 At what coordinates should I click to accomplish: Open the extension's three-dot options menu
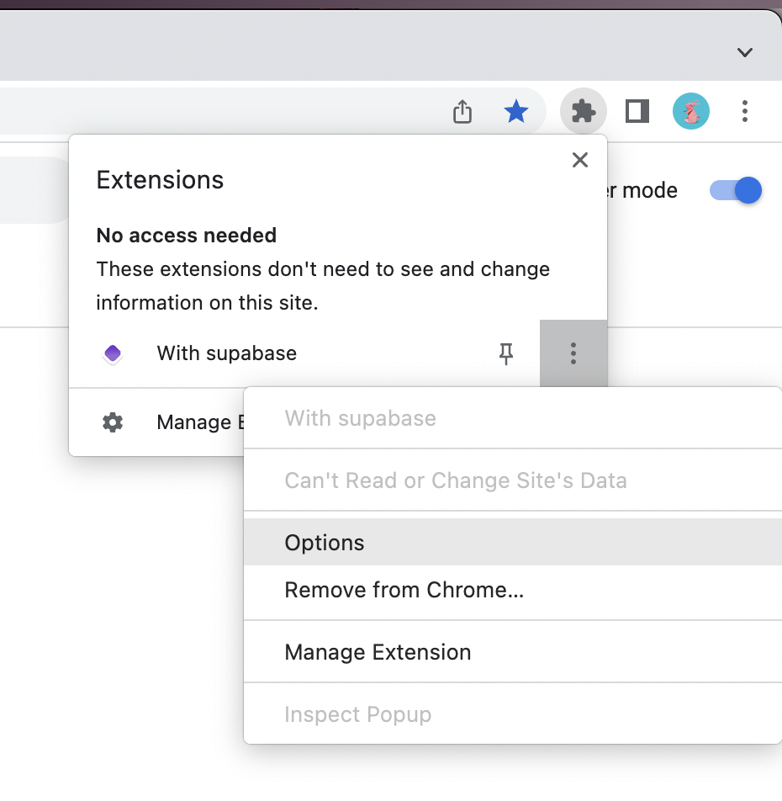point(573,353)
